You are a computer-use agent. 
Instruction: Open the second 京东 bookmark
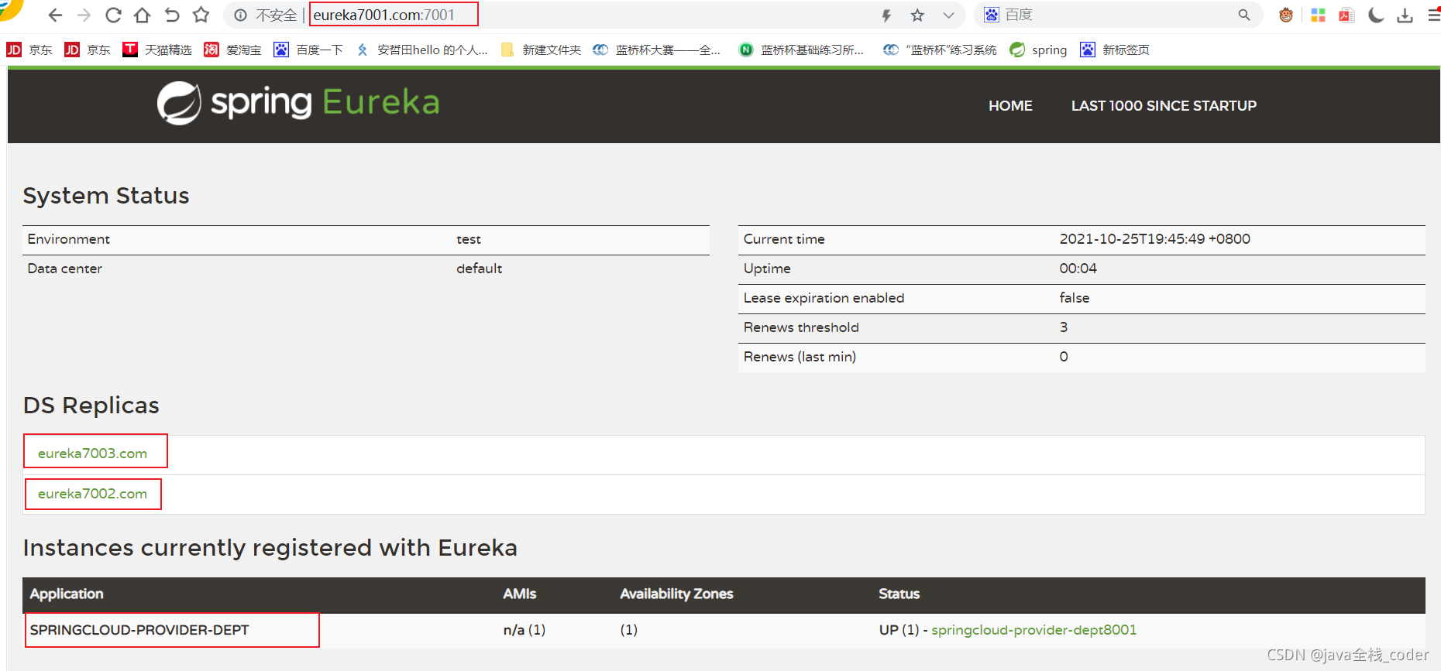88,50
